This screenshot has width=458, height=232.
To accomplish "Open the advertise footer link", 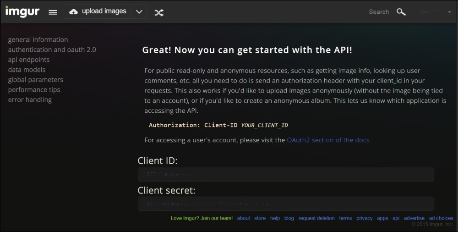I will 414,218.
